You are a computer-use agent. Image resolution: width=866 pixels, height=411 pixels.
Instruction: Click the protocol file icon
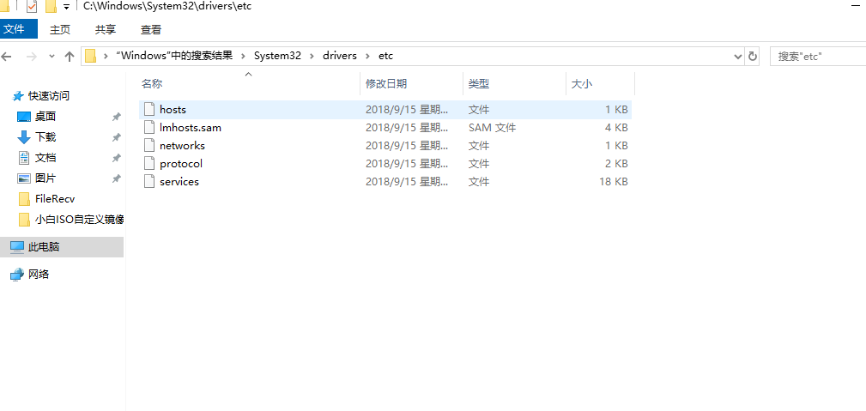click(x=148, y=164)
